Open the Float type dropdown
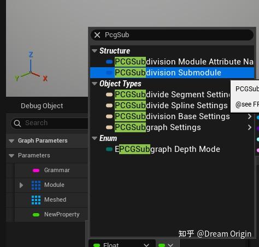259x247 pixels. [122, 244]
